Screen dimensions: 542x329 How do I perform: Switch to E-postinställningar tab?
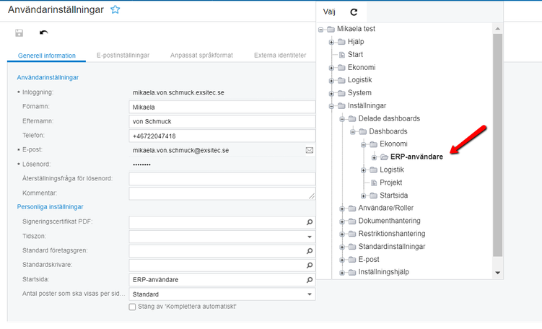tap(123, 56)
